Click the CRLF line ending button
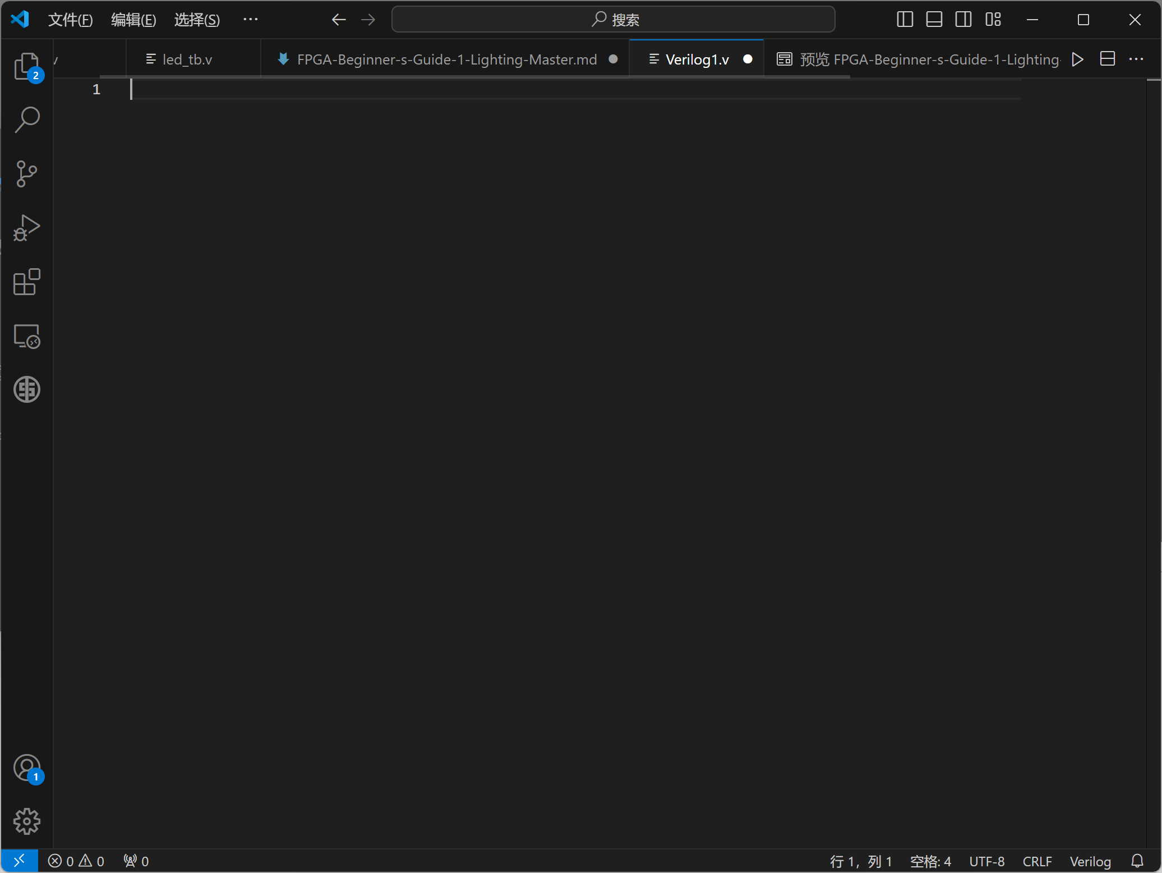The width and height of the screenshot is (1162, 873). point(1037,861)
